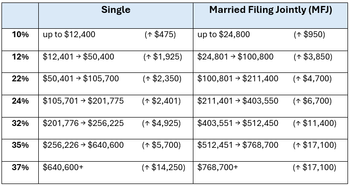Select the 35% bracket row label
Screen dimensions: 349x185
click(x=20, y=145)
